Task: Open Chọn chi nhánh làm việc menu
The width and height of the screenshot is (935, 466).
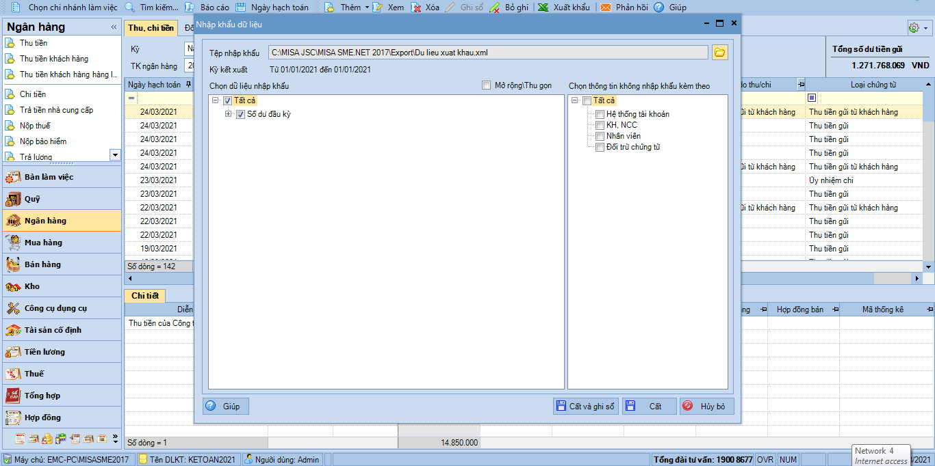Action: tap(73, 7)
